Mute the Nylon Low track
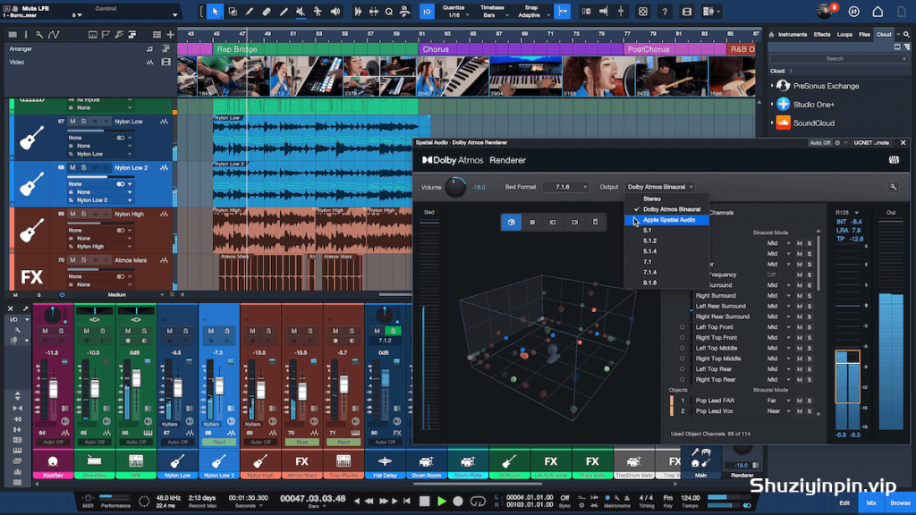This screenshot has height=515, width=916. click(x=72, y=122)
